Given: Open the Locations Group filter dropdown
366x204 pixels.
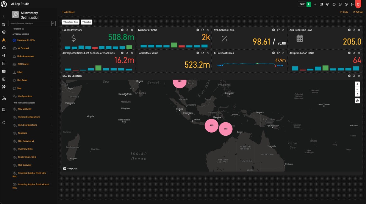Looking at the screenshot, I should pyautogui.click(x=70, y=22).
